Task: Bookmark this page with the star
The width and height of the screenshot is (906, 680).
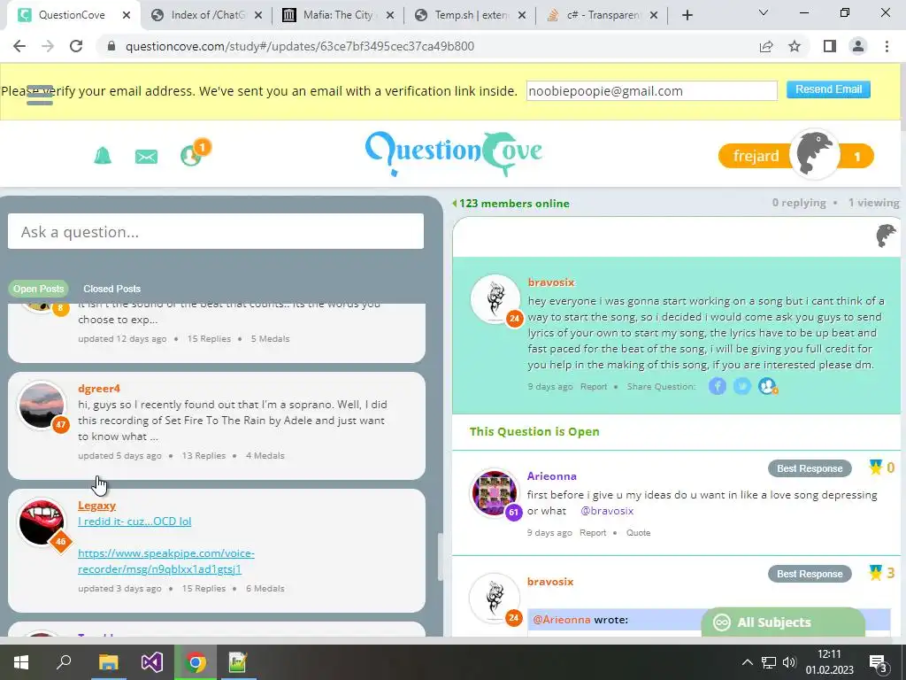Action: [795, 46]
